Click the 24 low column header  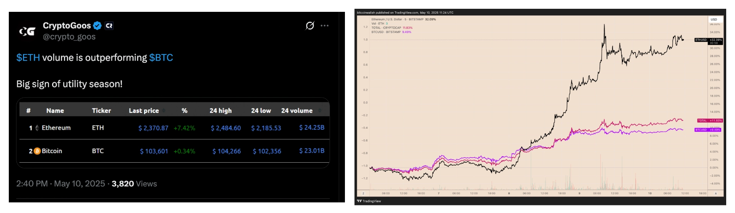click(x=261, y=111)
